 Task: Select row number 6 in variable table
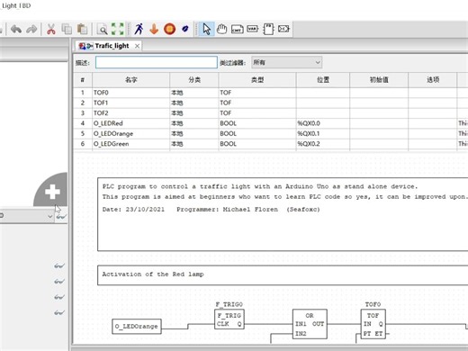click(83, 144)
